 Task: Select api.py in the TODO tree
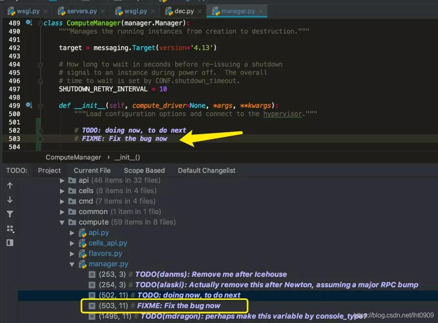[x=99, y=233]
